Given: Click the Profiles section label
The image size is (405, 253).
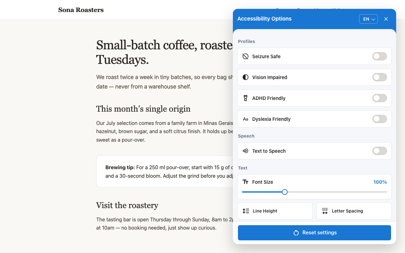Looking at the screenshot, I should point(246,41).
